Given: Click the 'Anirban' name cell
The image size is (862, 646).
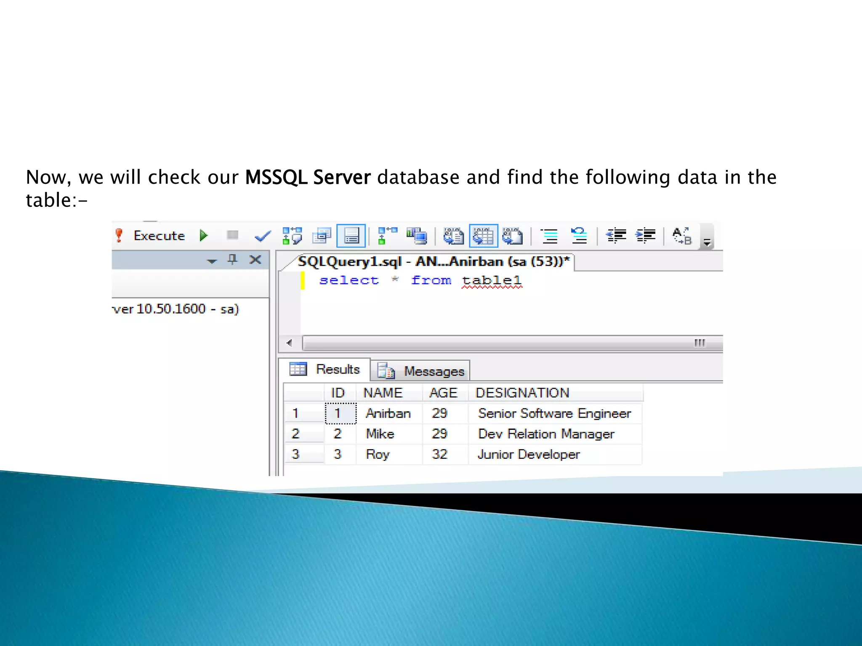Looking at the screenshot, I should pyautogui.click(x=389, y=413).
